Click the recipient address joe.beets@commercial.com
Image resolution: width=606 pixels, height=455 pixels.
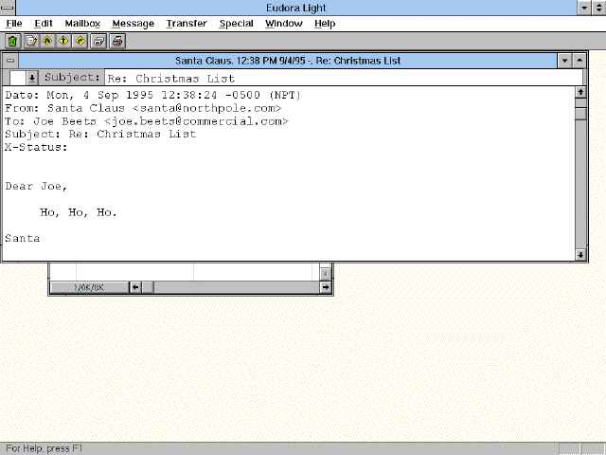(x=196, y=121)
